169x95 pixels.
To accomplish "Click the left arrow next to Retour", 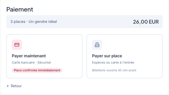I will (x=8, y=86).
